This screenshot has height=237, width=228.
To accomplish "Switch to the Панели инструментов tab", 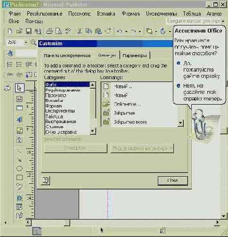I will (67, 56).
